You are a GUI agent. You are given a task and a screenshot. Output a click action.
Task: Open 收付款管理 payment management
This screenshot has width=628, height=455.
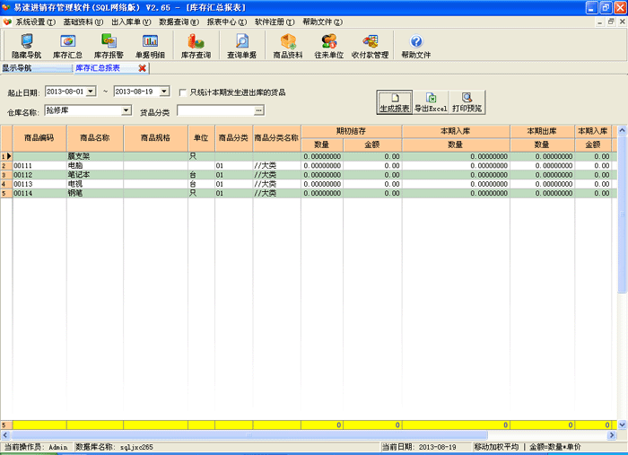(x=370, y=46)
